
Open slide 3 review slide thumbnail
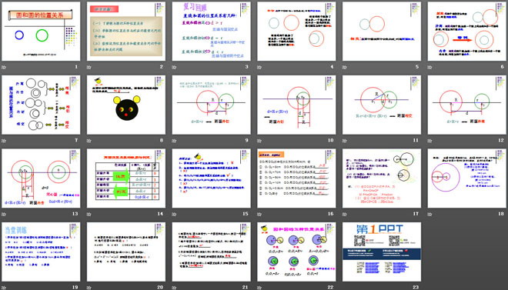coord(211,32)
